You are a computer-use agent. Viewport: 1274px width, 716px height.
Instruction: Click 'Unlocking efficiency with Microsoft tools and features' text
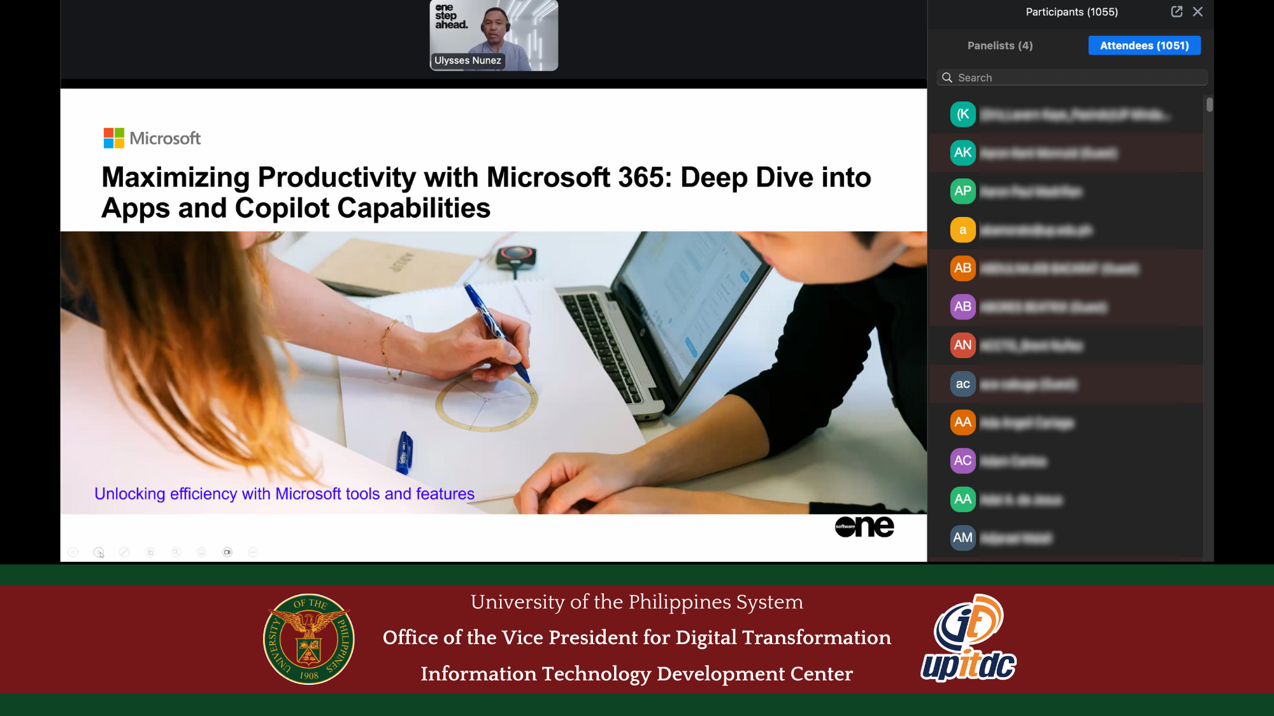[x=284, y=494]
